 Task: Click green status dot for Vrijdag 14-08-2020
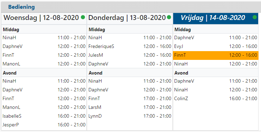(x=255, y=17)
